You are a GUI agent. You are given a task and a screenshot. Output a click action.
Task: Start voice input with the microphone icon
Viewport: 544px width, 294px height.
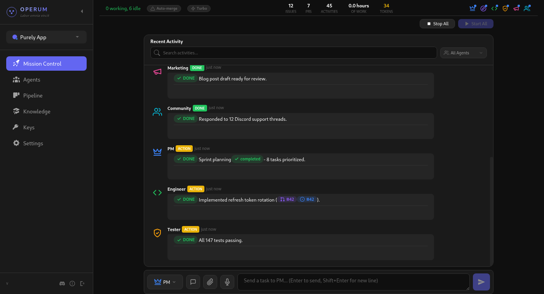pyautogui.click(x=227, y=282)
